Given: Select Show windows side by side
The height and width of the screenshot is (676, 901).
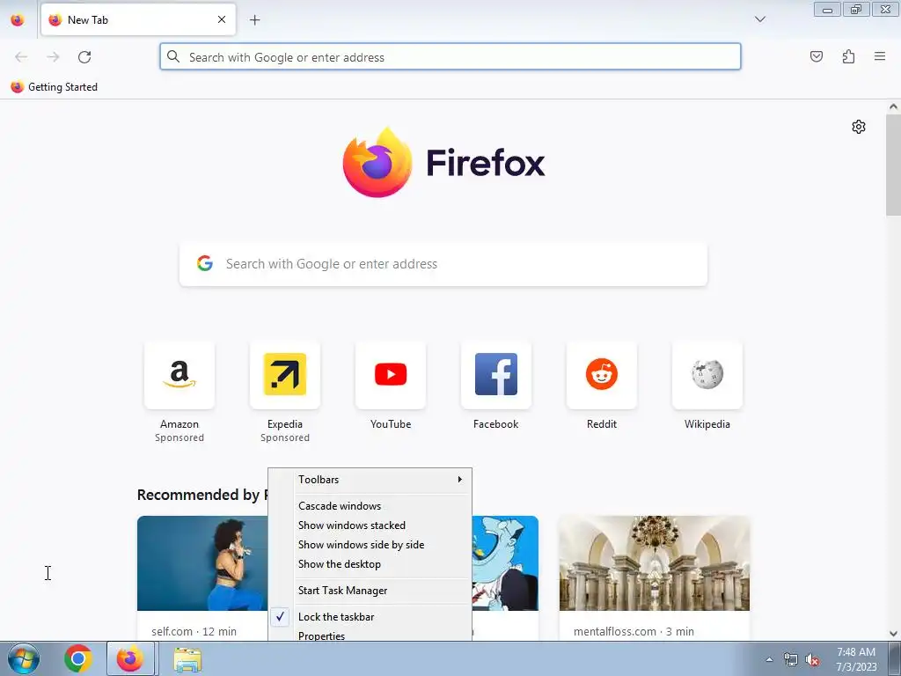Looking at the screenshot, I should (370, 545).
